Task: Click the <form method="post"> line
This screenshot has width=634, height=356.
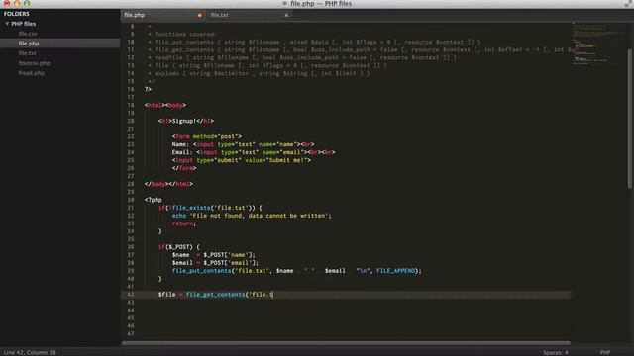Action: 207,136
